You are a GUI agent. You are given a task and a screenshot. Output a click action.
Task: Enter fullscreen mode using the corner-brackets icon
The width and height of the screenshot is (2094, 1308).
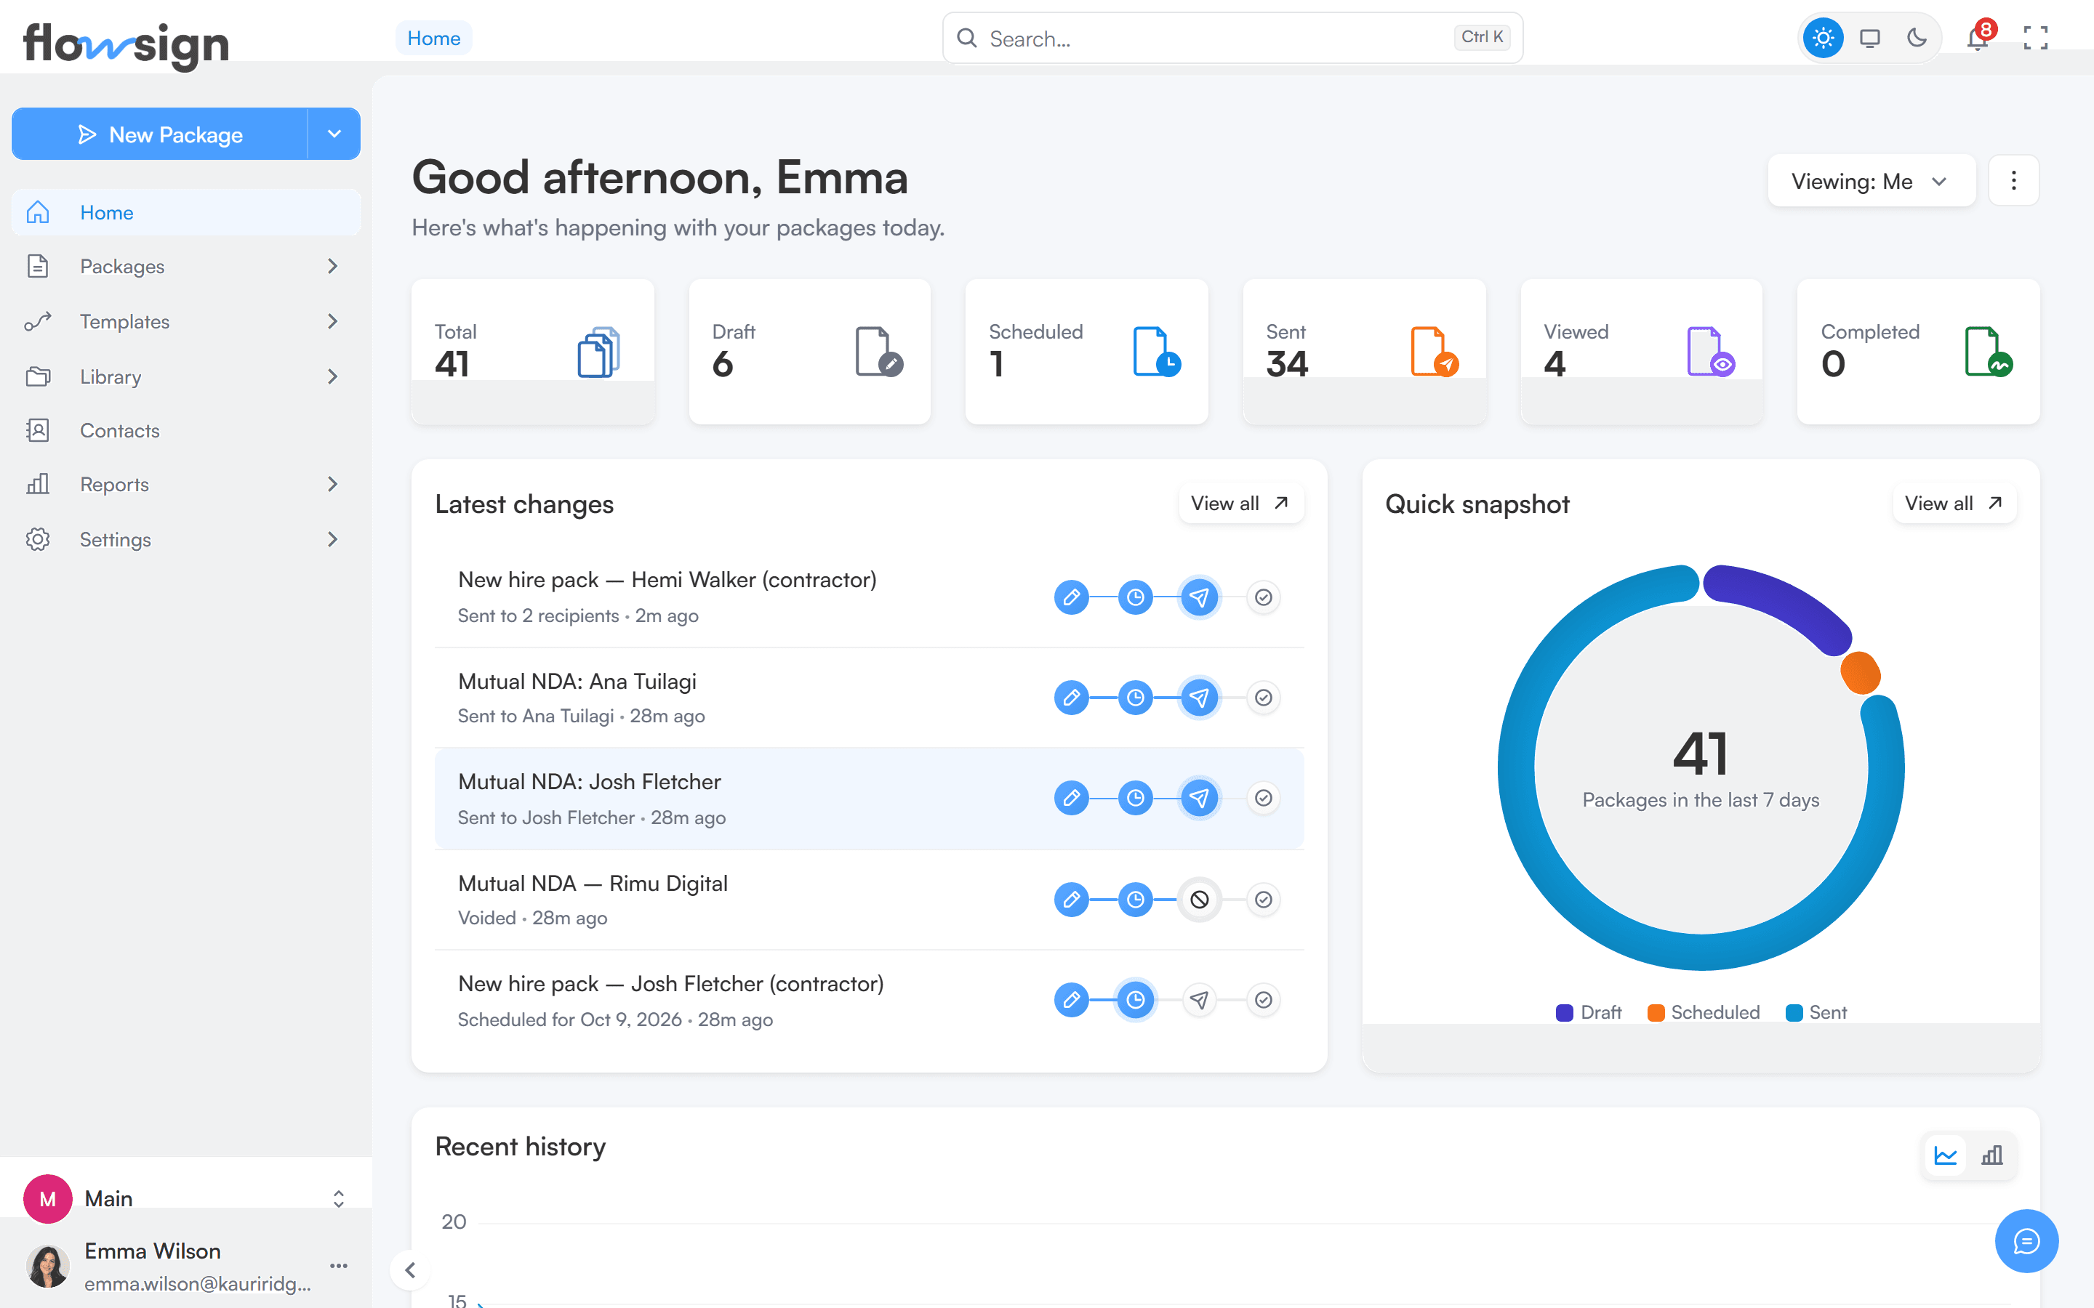pos(2035,38)
